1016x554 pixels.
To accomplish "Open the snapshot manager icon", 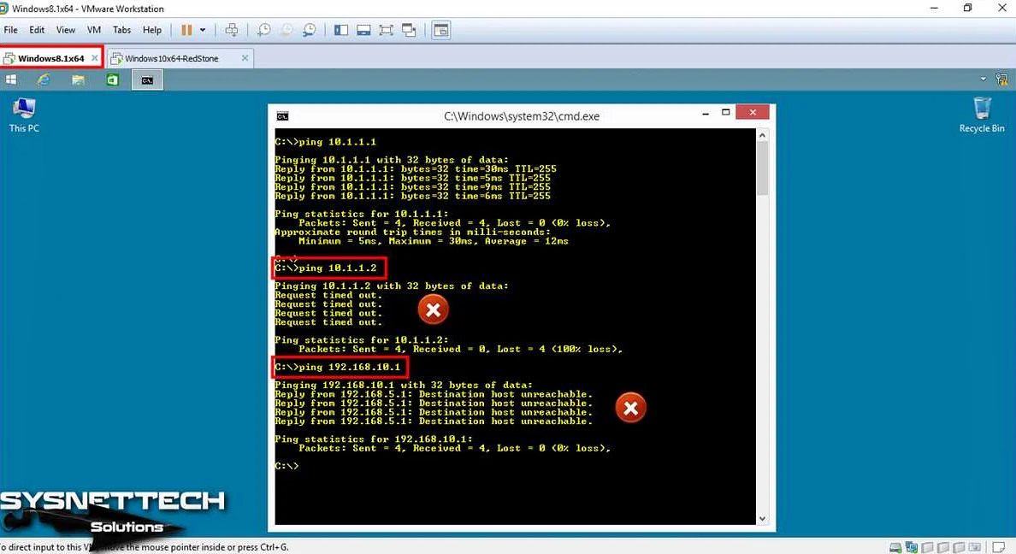I will 309,30.
